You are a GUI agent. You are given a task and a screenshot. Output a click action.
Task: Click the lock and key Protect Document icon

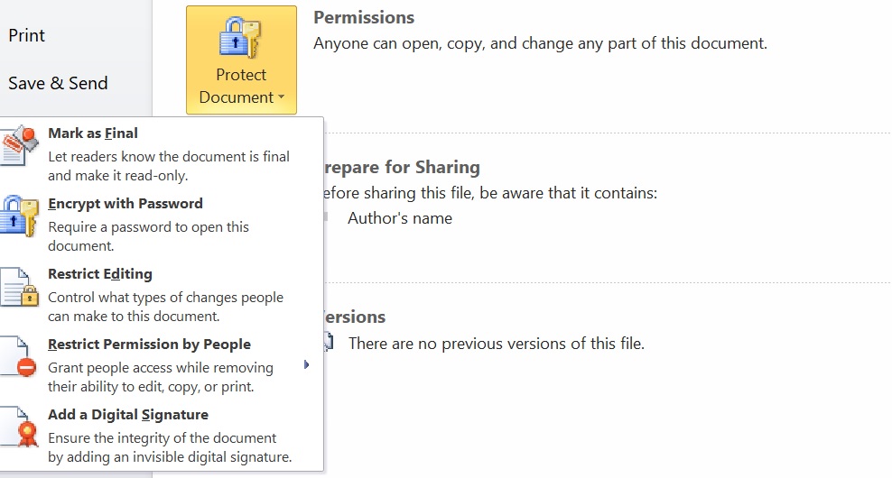tap(240, 38)
